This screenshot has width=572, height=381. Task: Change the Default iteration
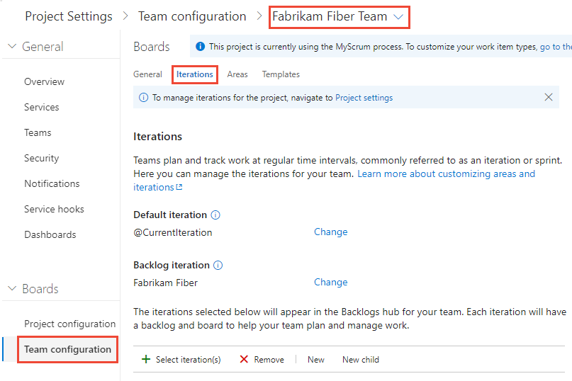(331, 232)
